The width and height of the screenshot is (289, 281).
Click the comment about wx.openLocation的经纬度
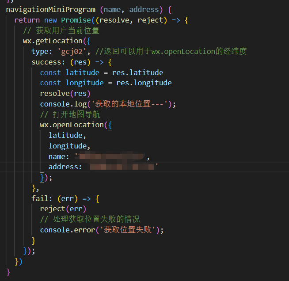[x=171, y=51]
